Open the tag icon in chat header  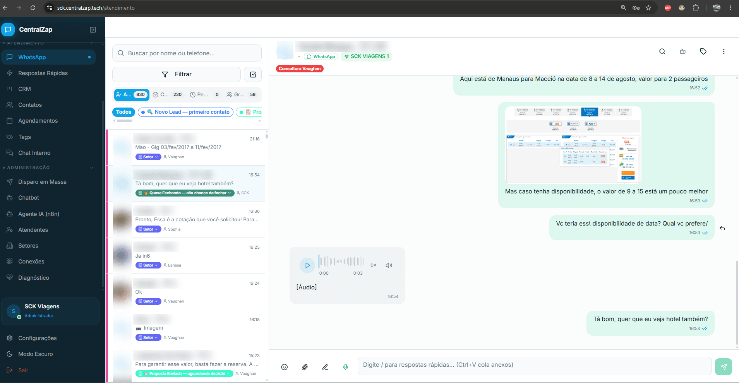tap(703, 51)
